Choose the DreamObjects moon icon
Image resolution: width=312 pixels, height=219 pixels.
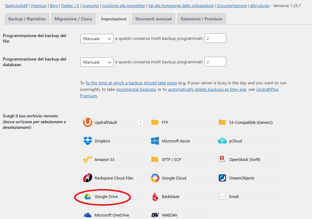tap(222, 178)
